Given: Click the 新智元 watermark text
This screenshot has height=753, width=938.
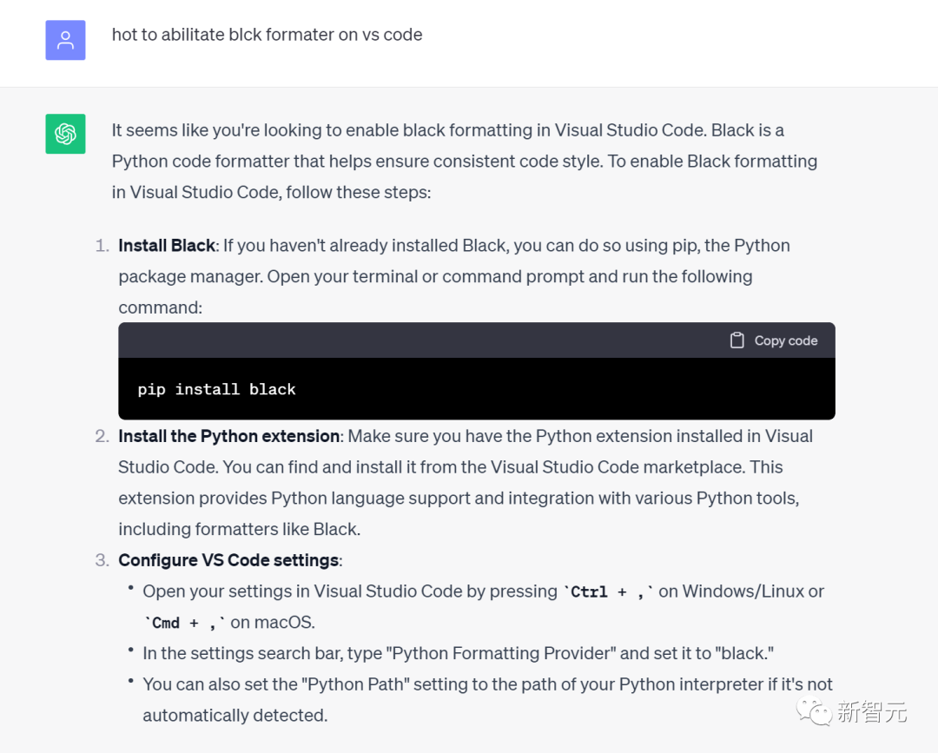Looking at the screenshot, I should pyautogui.click(x=872, y=713).
